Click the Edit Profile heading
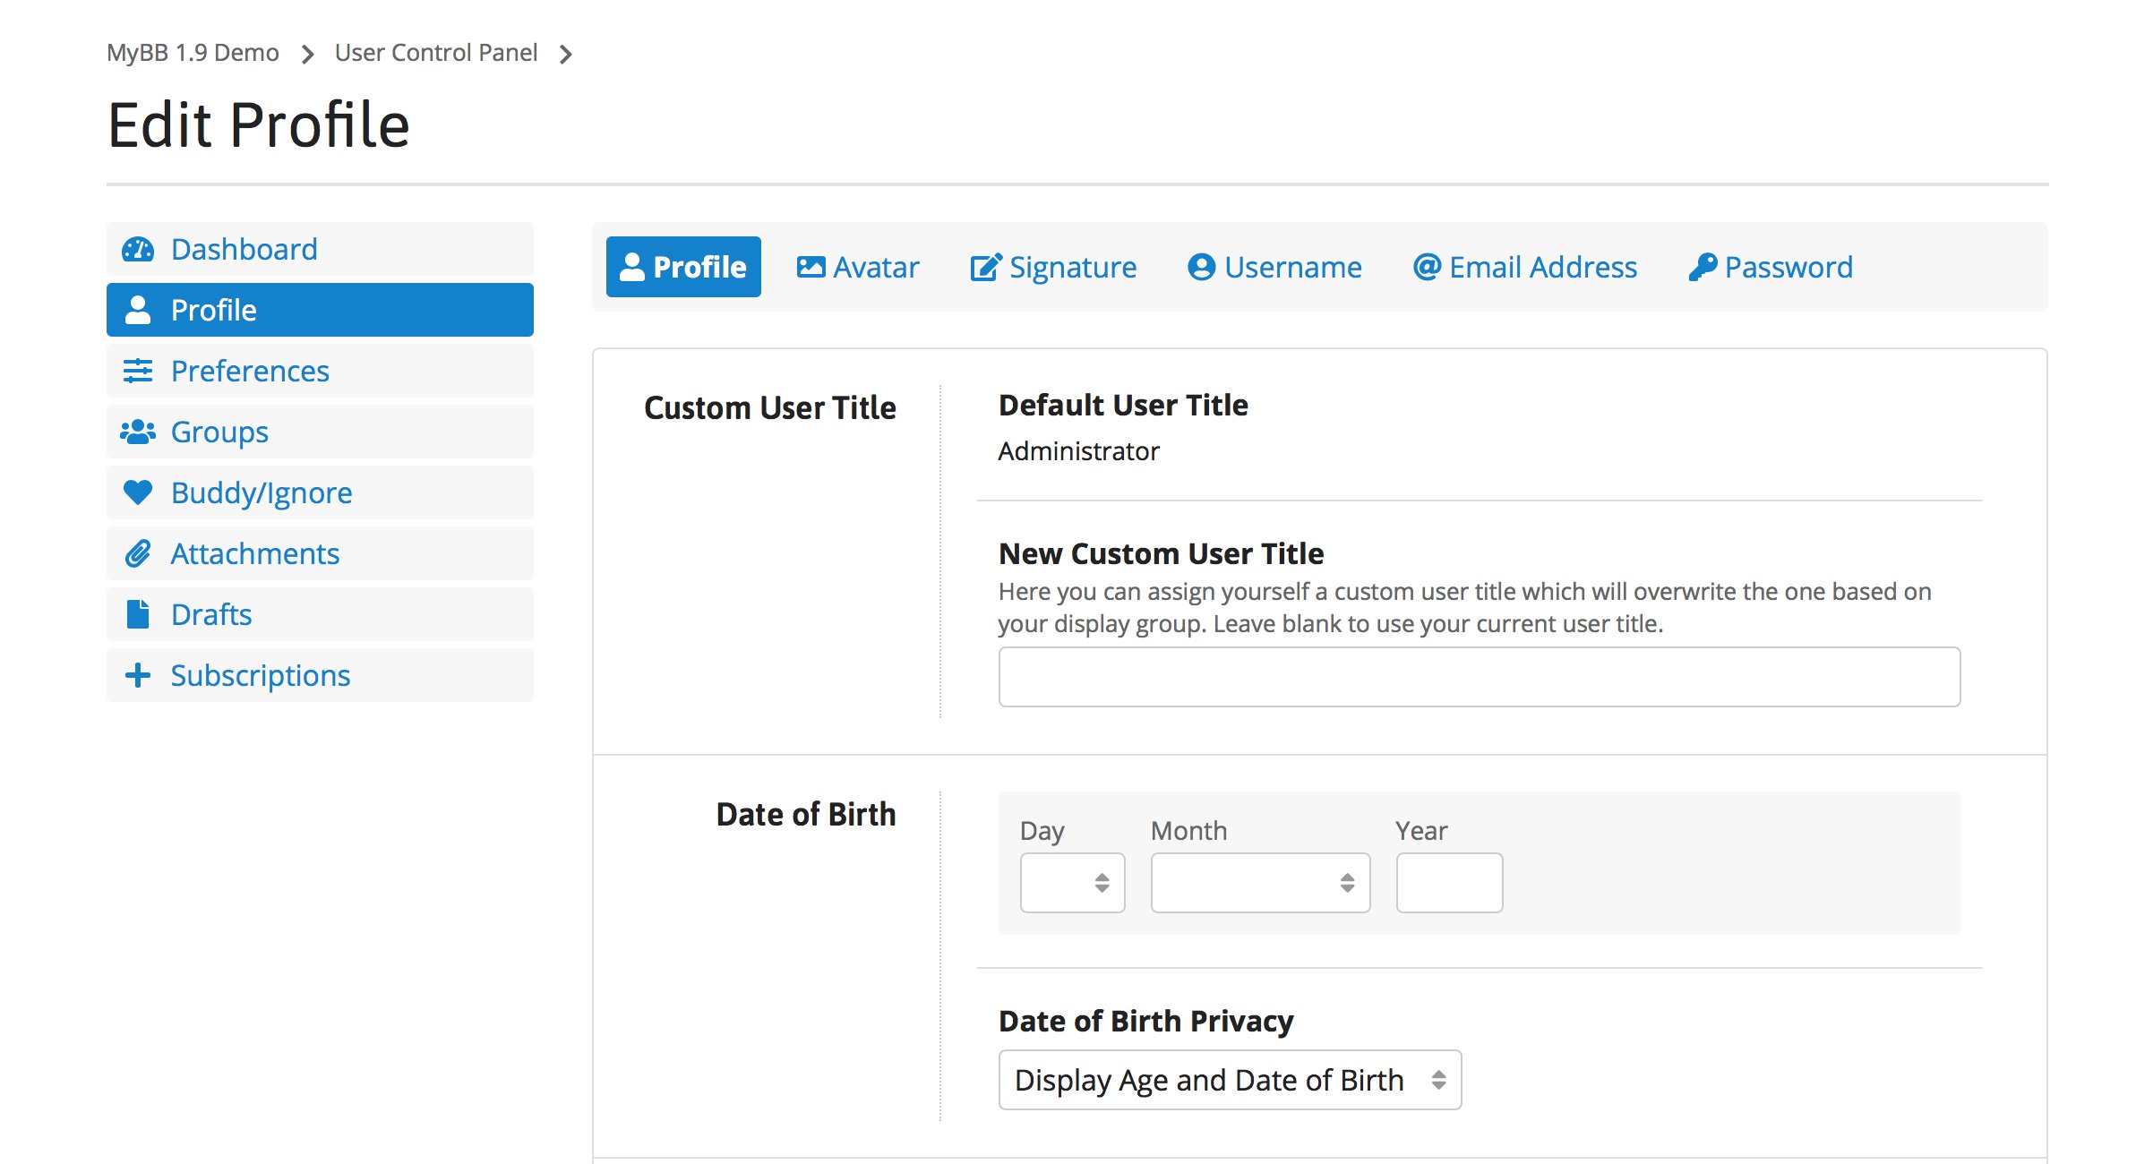The height and width of the screenshot is (1164, 2153). pyautogui.click(x=259, y=124)
